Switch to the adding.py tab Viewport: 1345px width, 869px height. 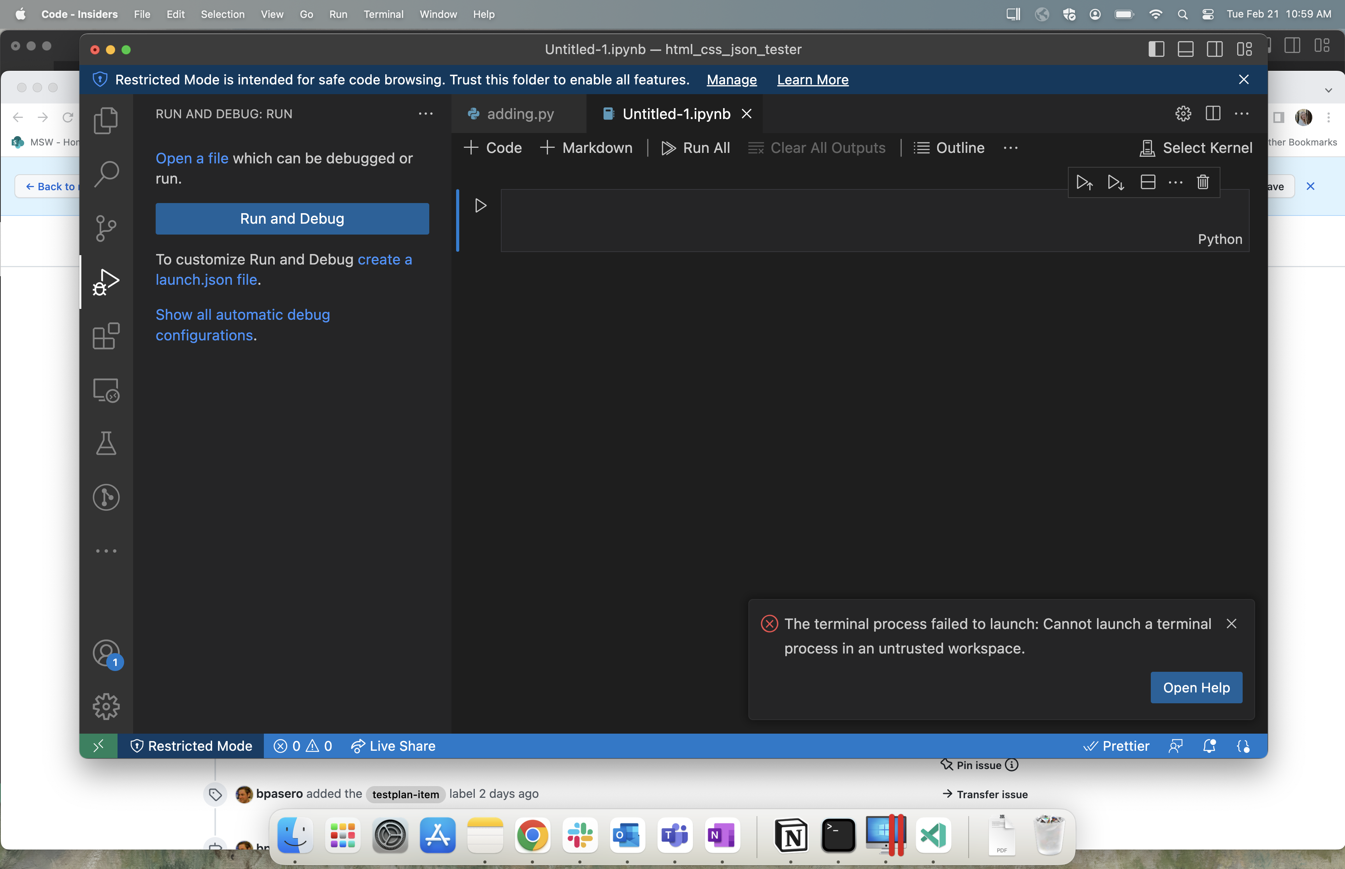click(519, 114)
